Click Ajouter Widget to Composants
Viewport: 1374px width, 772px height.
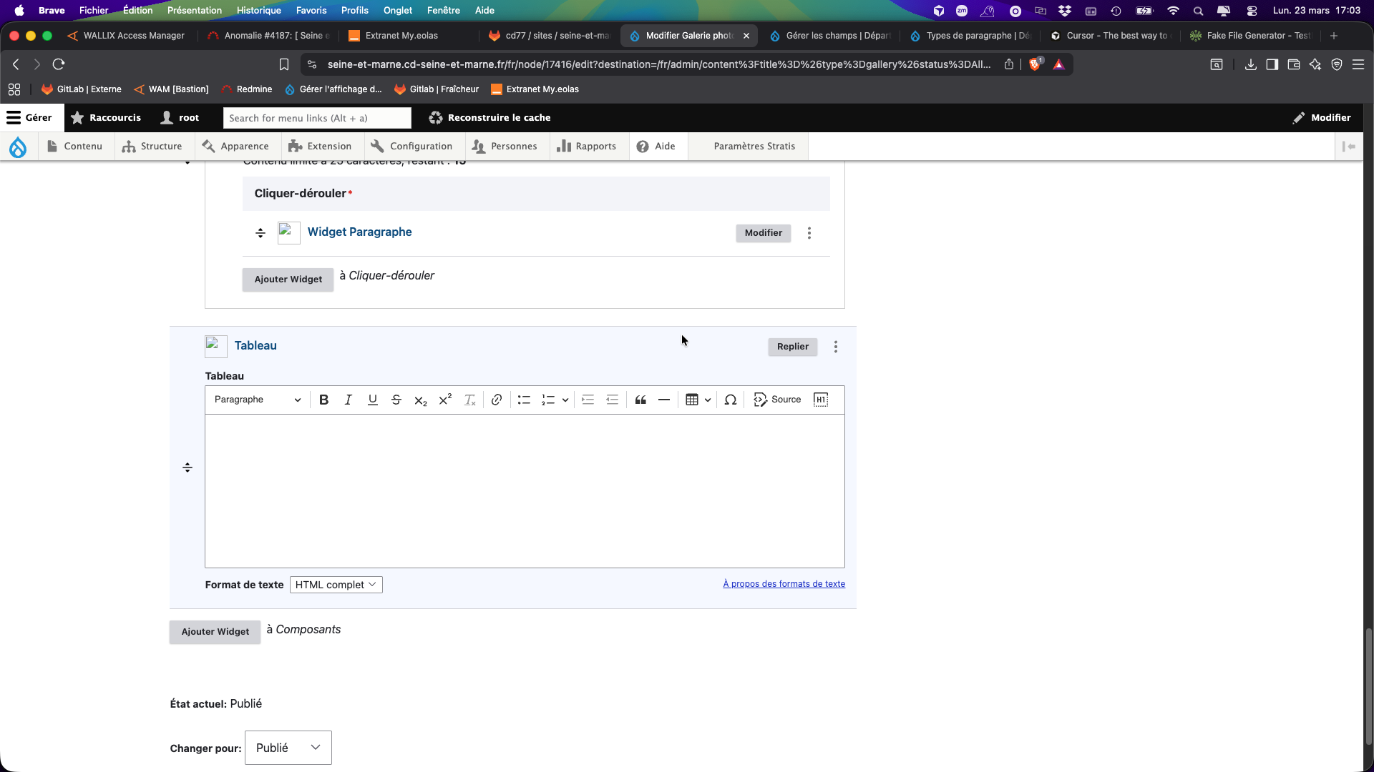click(215, 632)
